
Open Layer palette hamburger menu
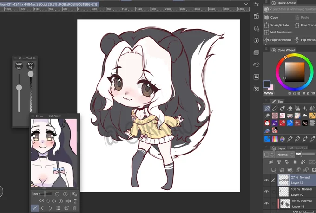[x=266, y=147]
